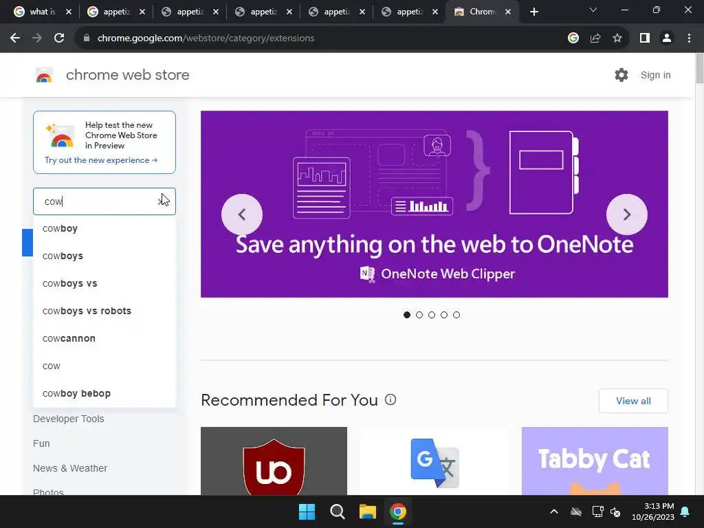The width and height of the screenshot is (704, 528).
Task: Open OneNote Web Clipper banner
Action: click(x=434, y=203)
